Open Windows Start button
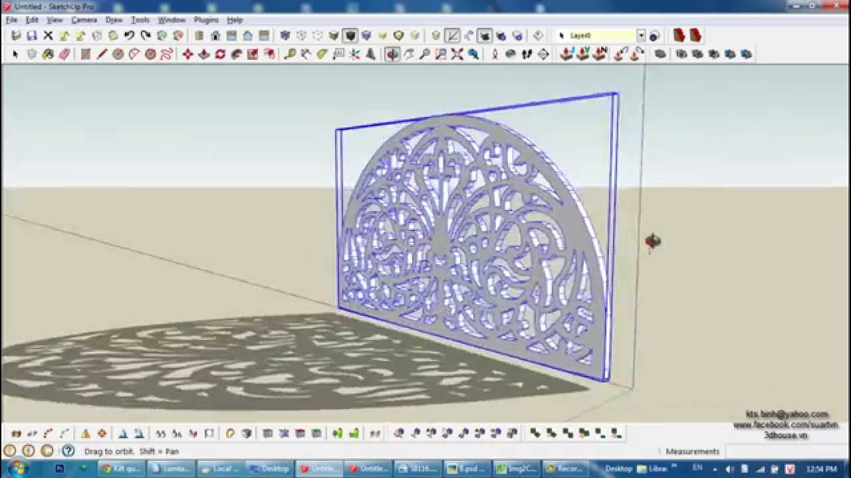This screenshot has height=478, width=851. pos(17,468)
